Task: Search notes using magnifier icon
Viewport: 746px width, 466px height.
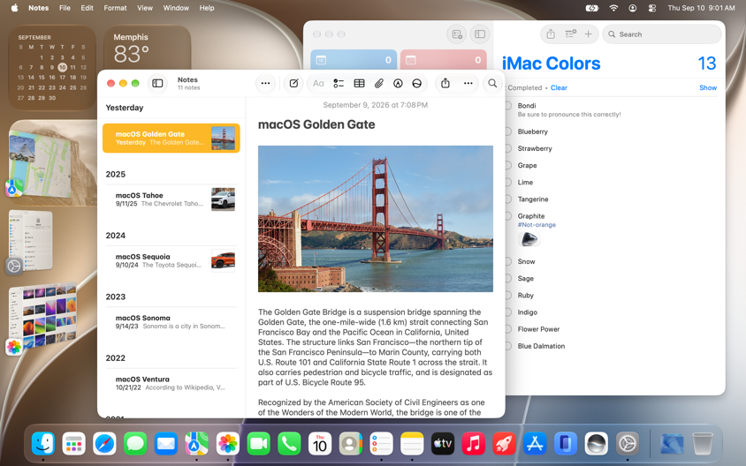Action: tap(492, 84)
